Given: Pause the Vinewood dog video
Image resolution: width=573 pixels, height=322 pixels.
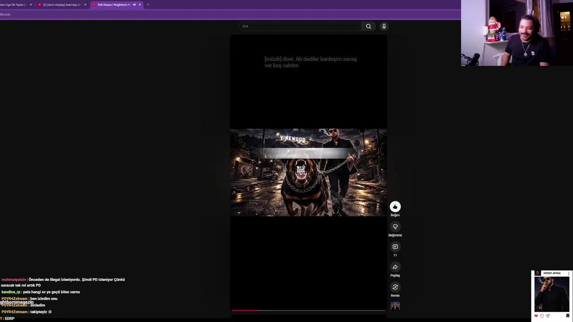Looking at the screenshot, I should coord(308,172).
